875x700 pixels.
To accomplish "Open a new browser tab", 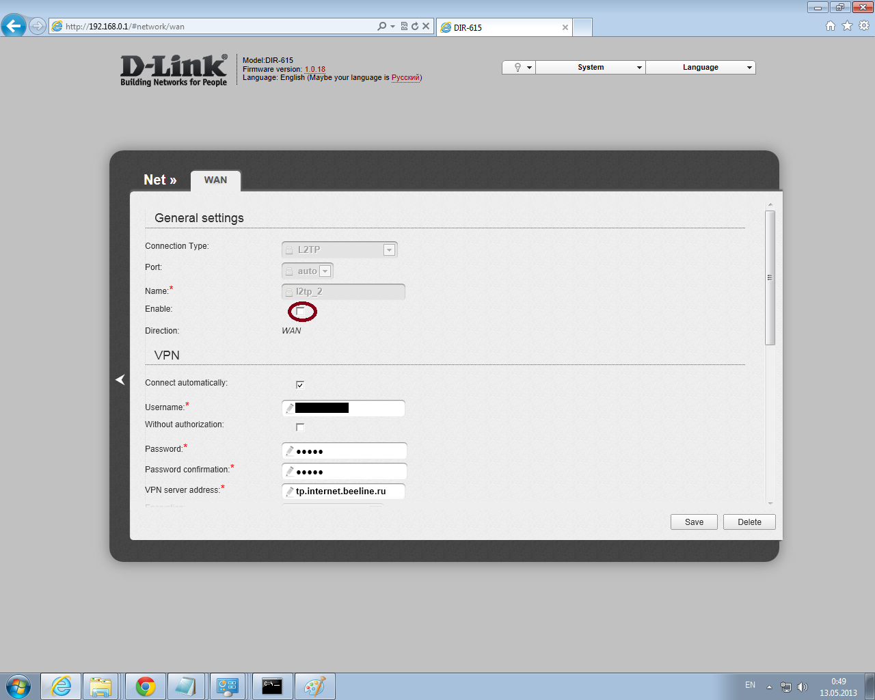I will [582, 27].
